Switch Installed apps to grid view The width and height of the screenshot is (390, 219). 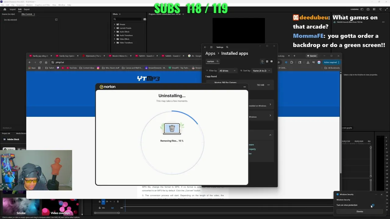267,61
